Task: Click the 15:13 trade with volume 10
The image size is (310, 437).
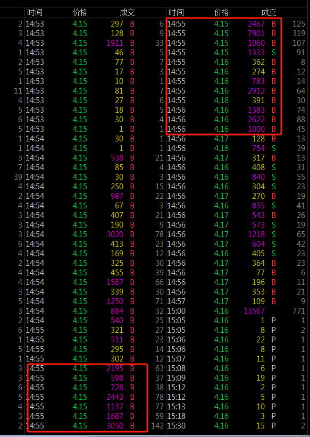Action: (237, 407)
